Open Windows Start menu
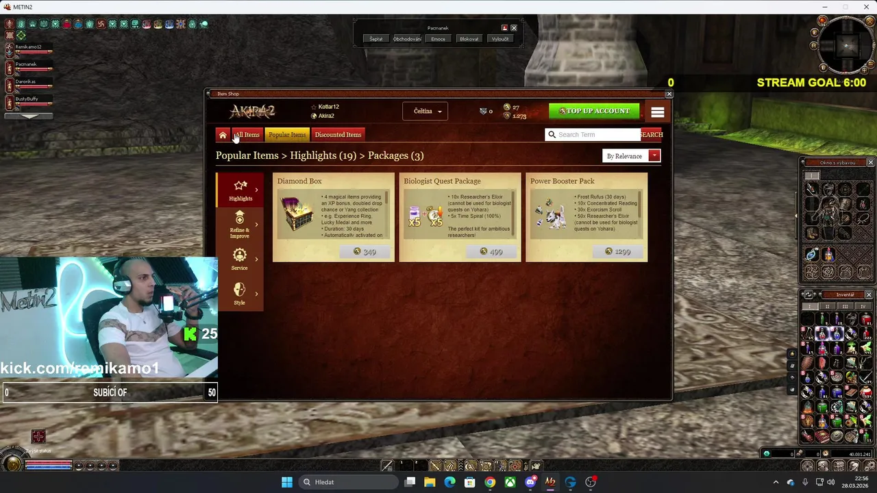The image size is (877, 493). [287, 482]
